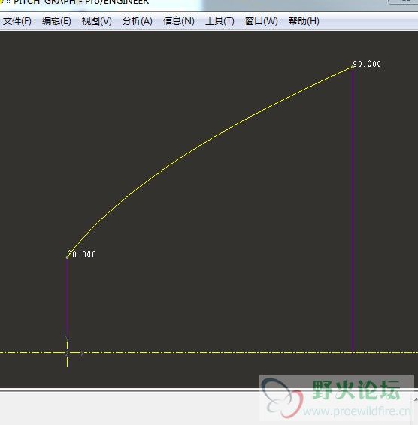This screenshot has width=418, height=425.
Task: Click the coordinate system origin marker
Action: tap(67, 353)
